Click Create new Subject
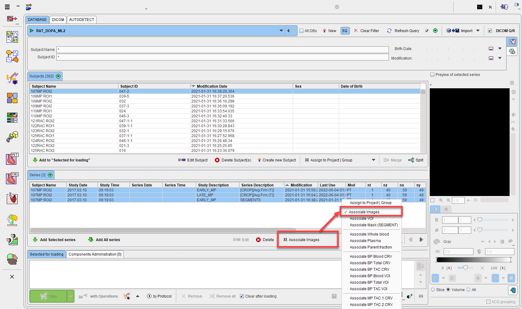522x309 pixels. coord(277,160)
